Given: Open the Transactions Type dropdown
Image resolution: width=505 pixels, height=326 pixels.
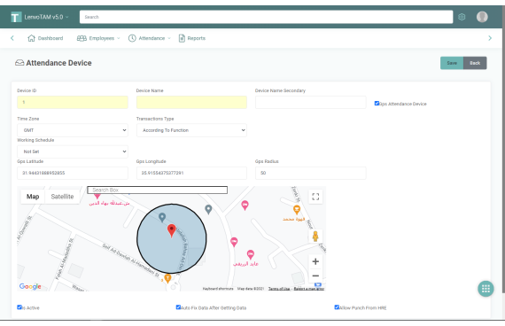Looking at the screenshot, I should pyautogui.click(x=191, y=130).
